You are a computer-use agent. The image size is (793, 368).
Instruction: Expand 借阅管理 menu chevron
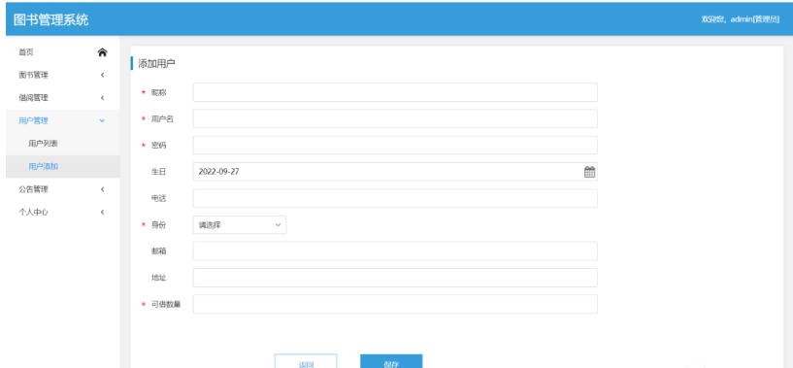tap(102, 98)
